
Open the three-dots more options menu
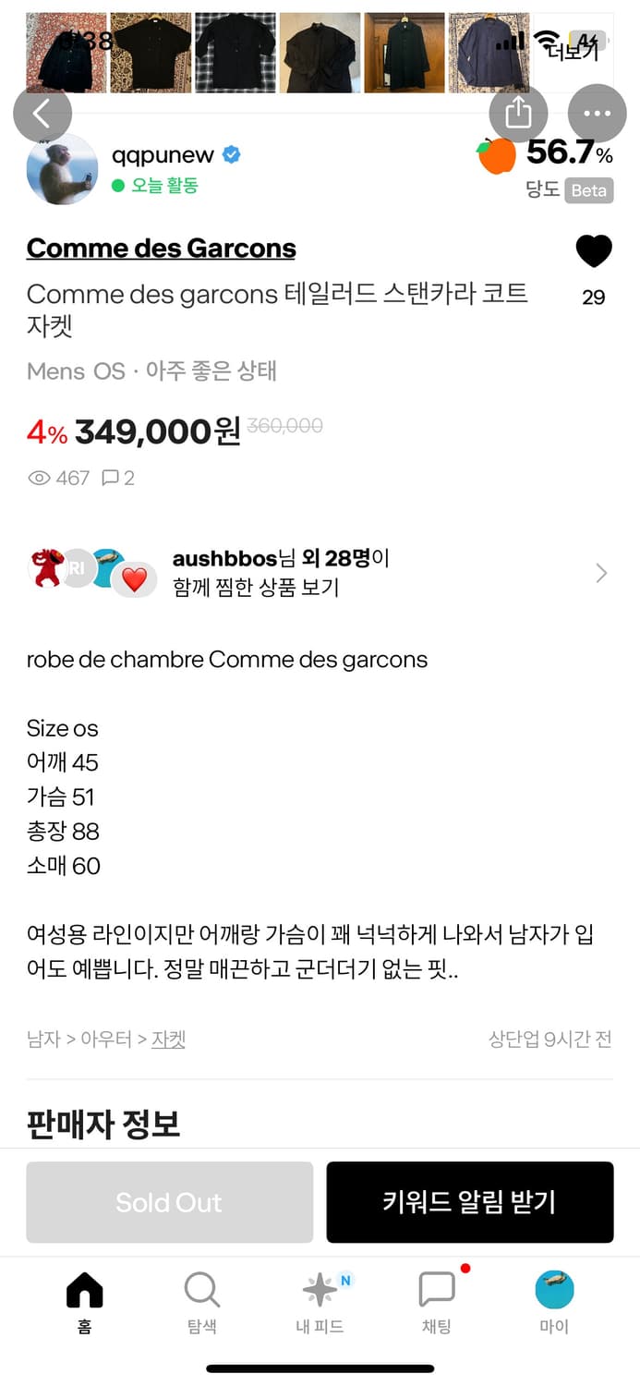click(597, 114)
